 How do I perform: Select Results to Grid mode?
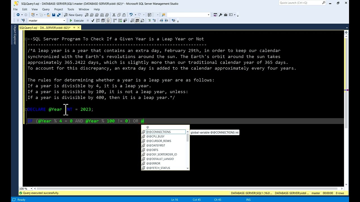tap(137, 20)
